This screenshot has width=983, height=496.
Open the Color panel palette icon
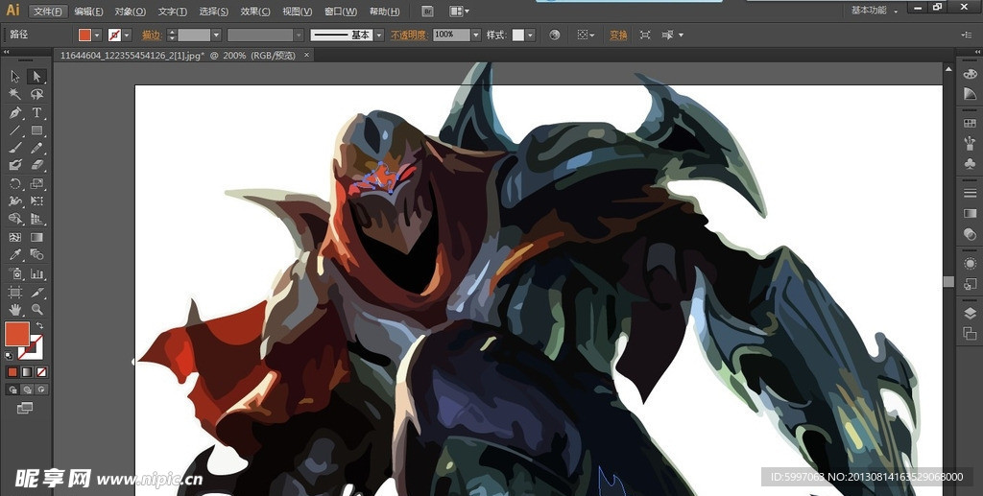pos(970,74)
